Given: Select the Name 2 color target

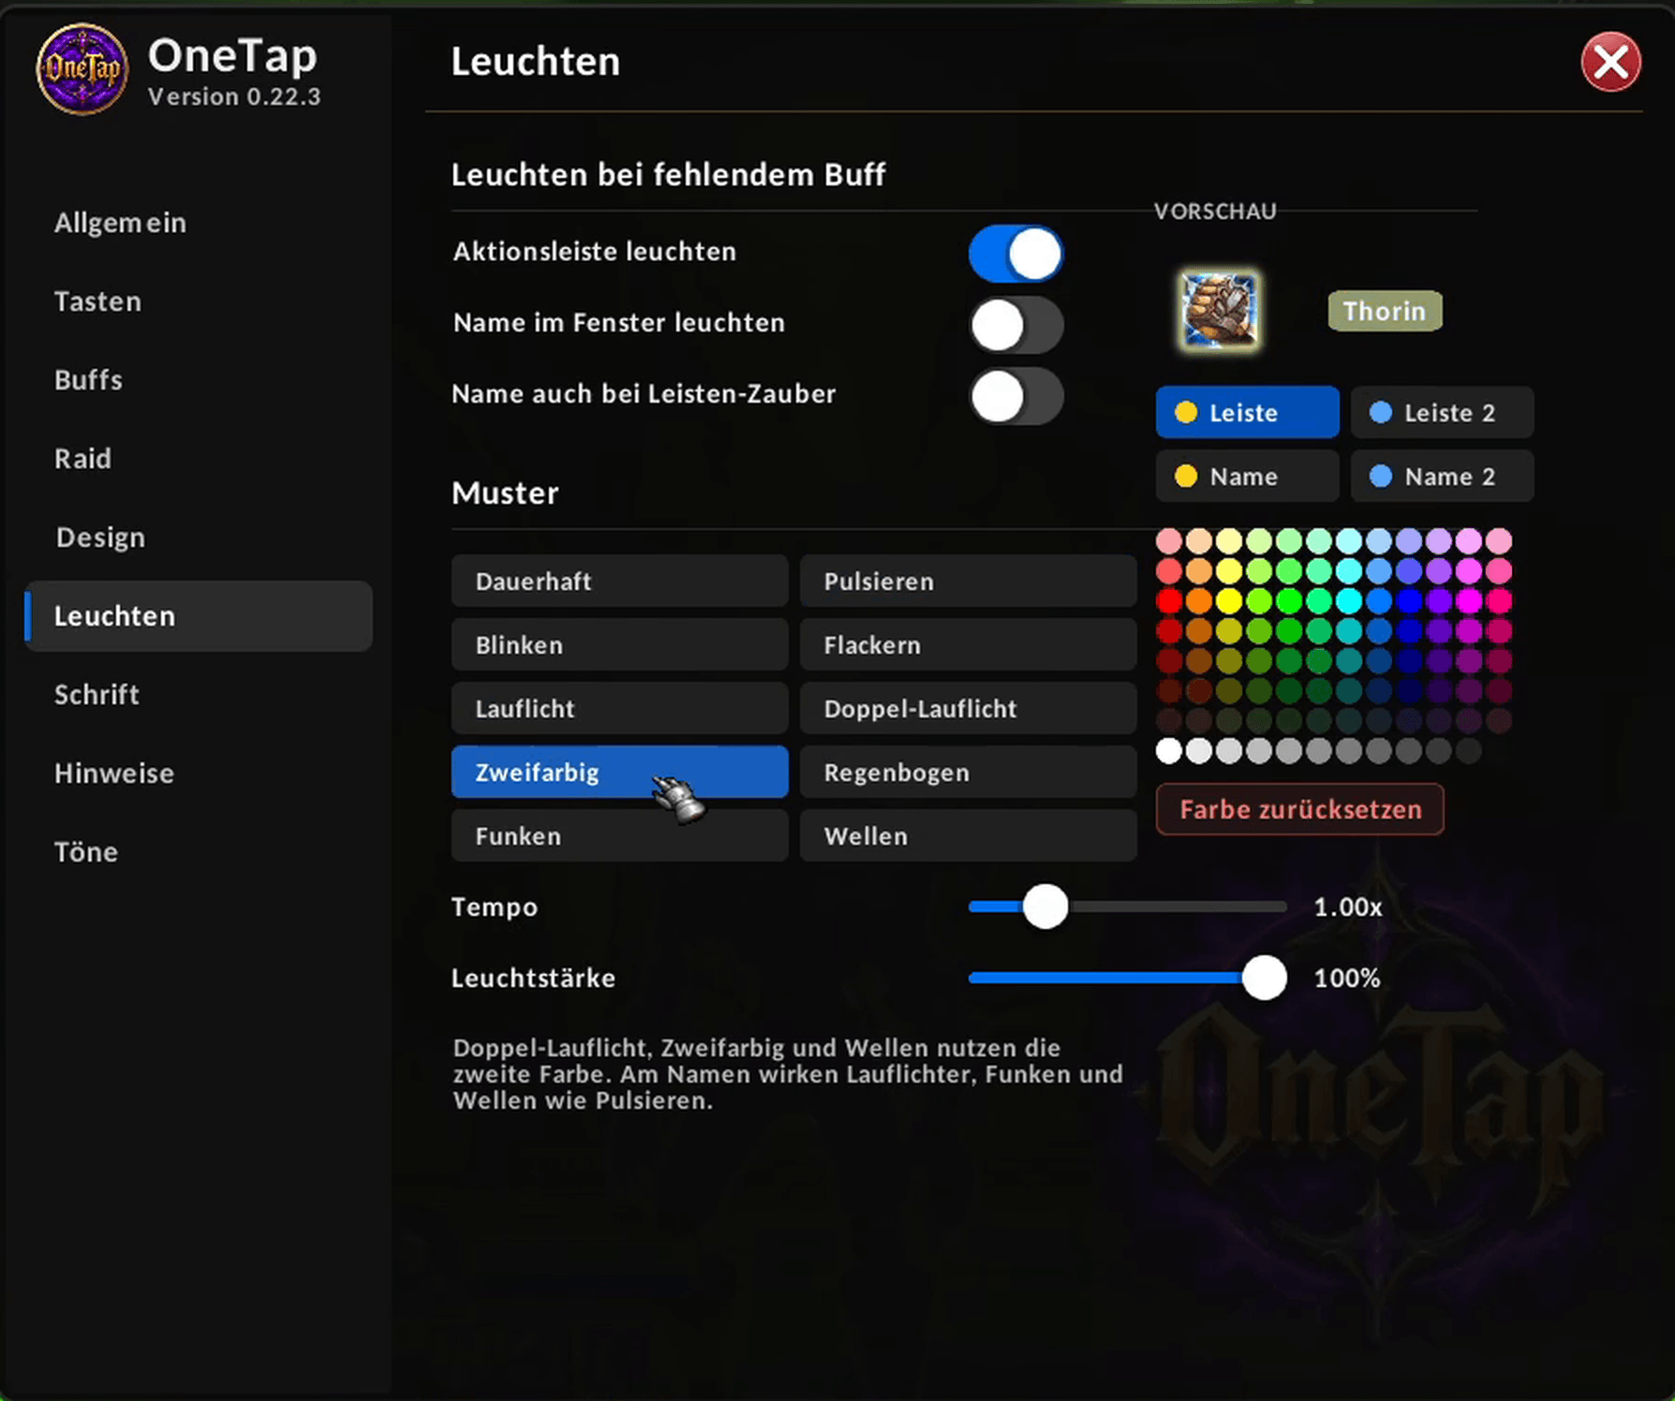Looking at the screenshot, I should click(x=1443, y=476).
